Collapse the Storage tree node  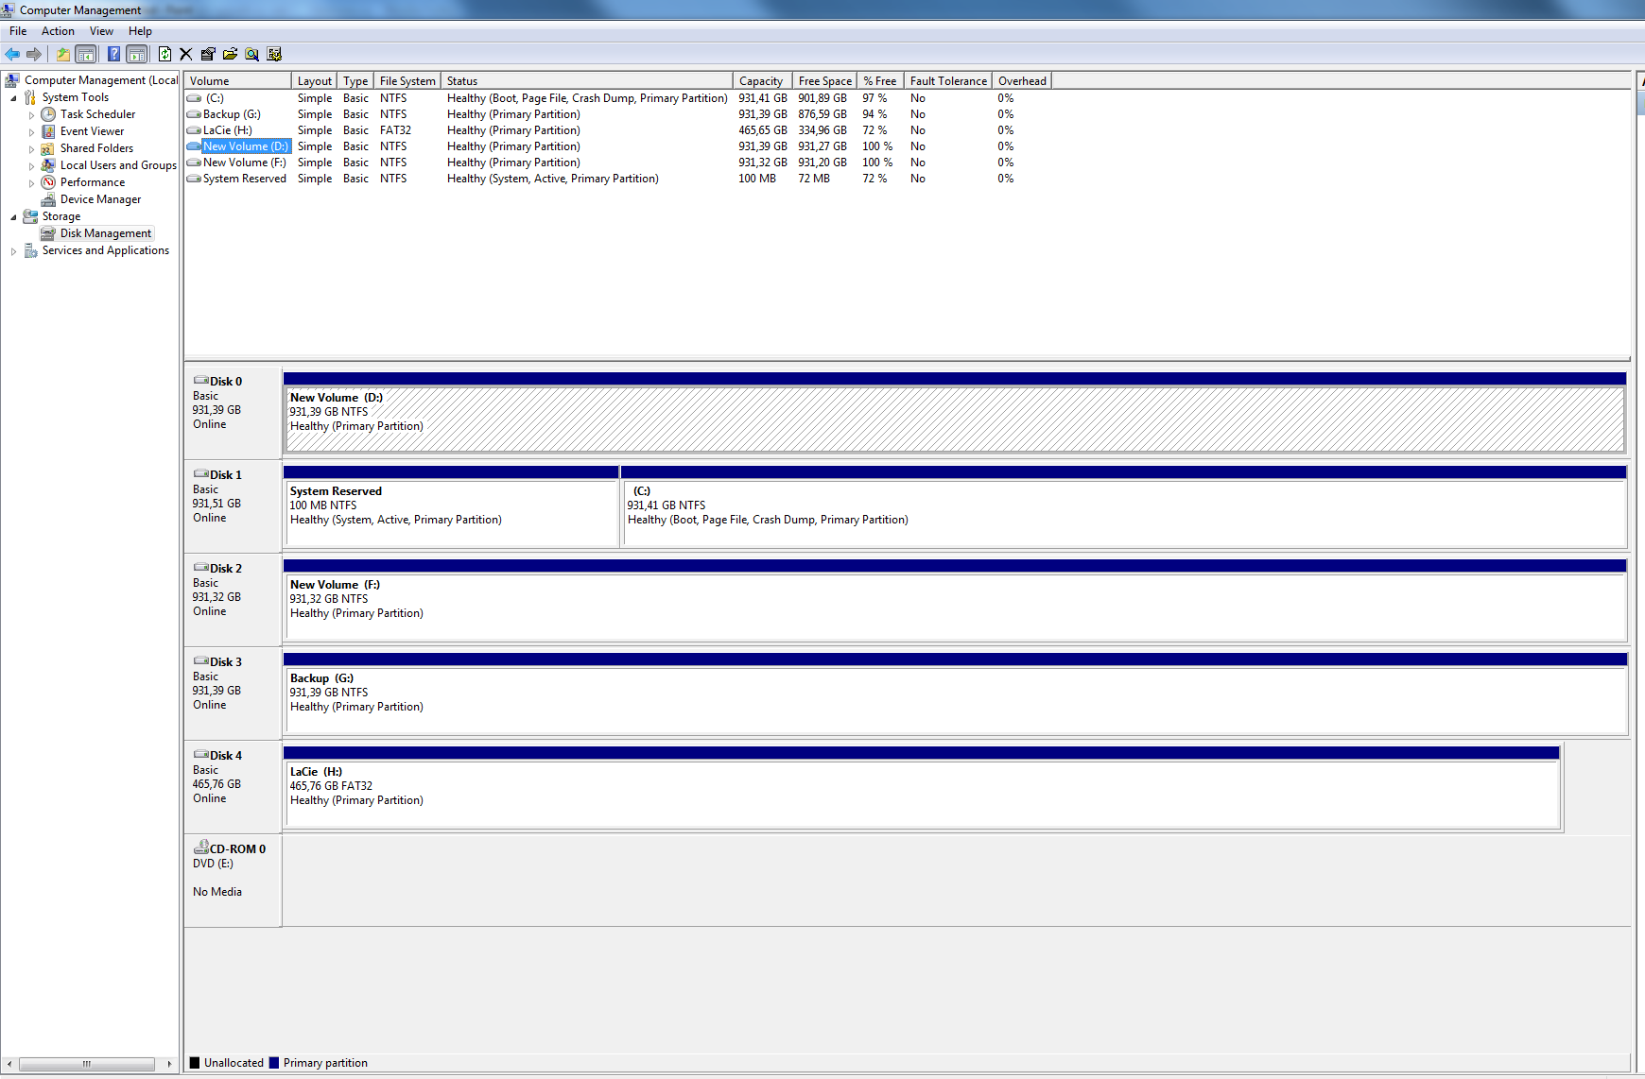point(13,217)
